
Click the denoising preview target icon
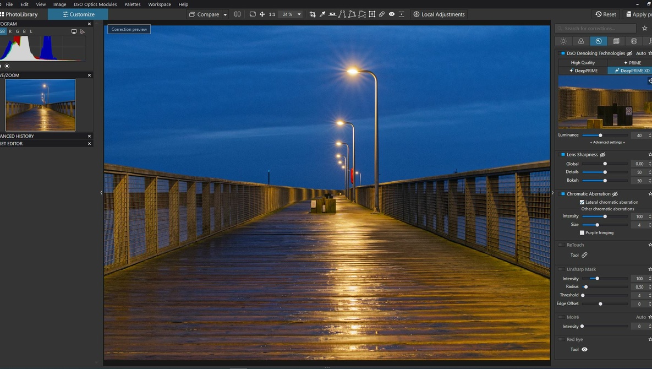(649, 81)
